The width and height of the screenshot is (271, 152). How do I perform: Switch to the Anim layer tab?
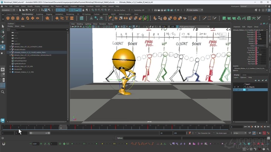coord(244,75)
